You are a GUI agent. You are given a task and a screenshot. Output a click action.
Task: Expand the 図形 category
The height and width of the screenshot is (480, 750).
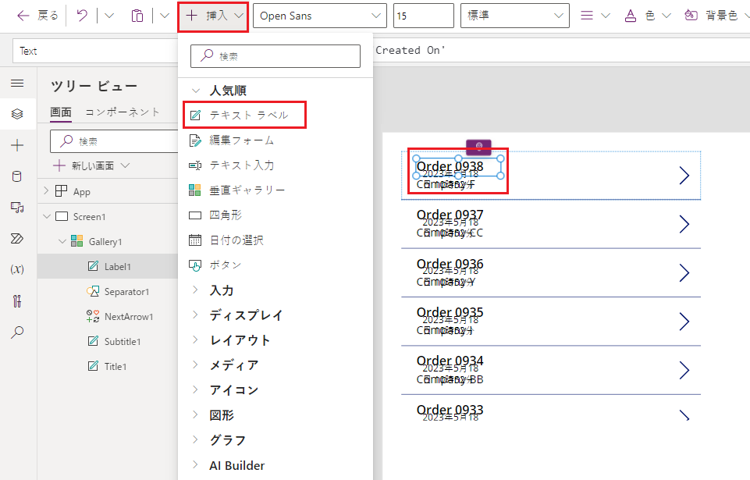point(195,414)
